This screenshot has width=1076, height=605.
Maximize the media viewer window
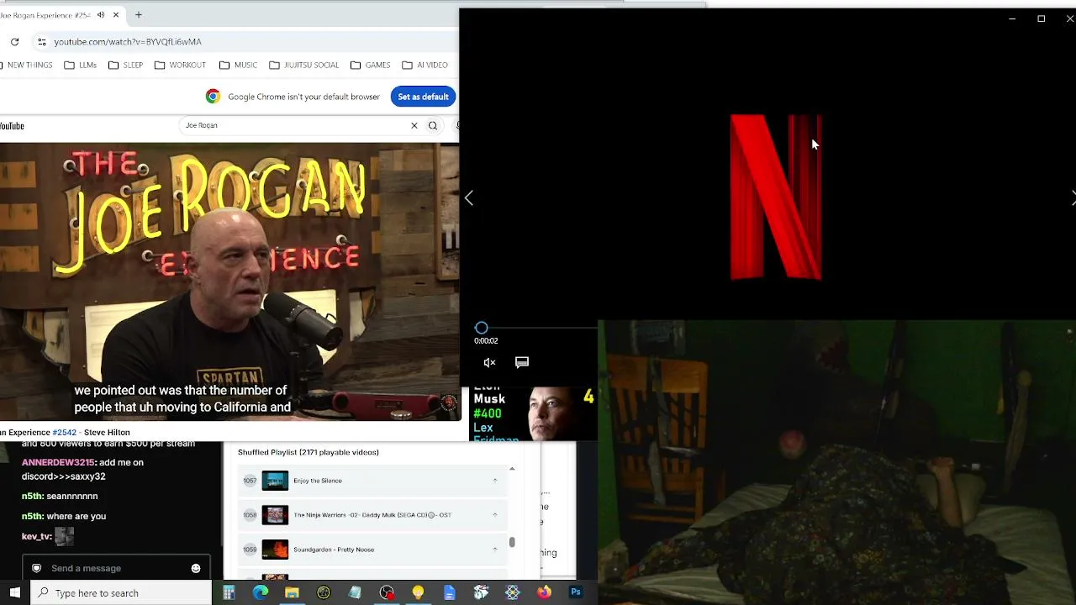click(1041, 18)
